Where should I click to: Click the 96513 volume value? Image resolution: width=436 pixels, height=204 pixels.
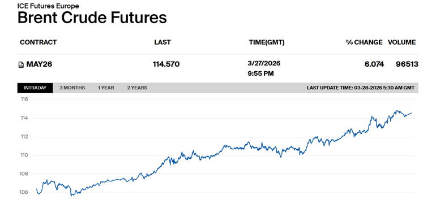click(x=407, y=64)
